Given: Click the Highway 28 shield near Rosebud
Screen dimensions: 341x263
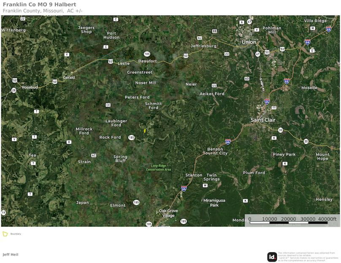Looking at the screenshot, I should point(14,90).
